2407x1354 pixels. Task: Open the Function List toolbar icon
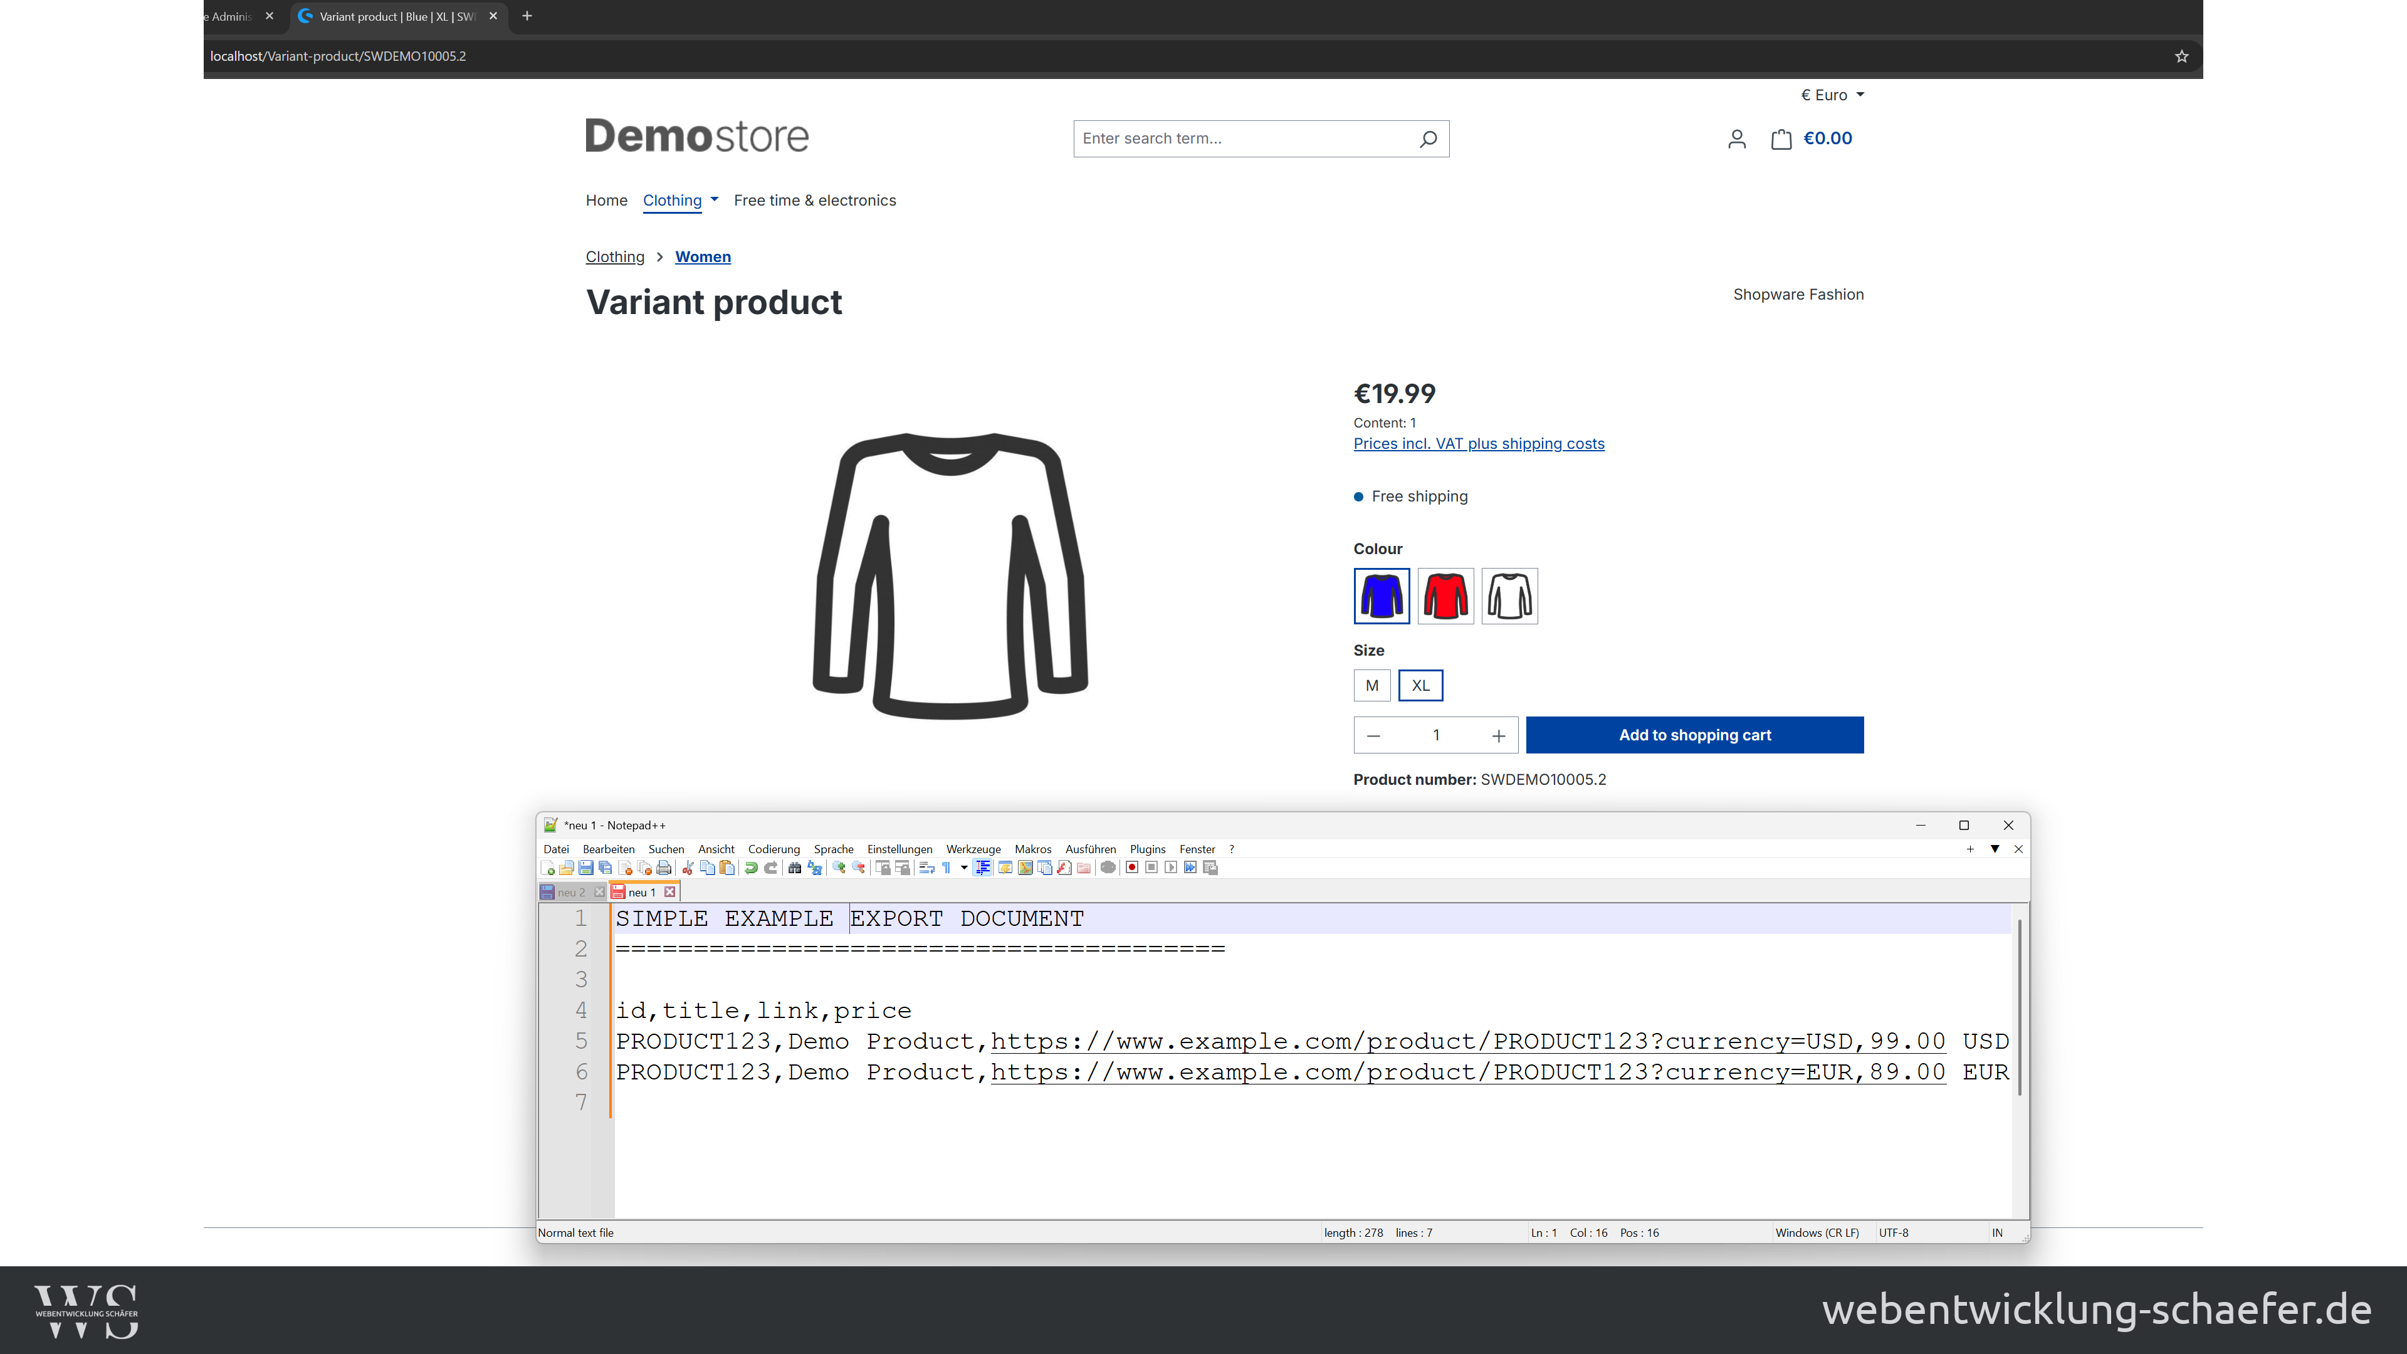point(1064,867)
